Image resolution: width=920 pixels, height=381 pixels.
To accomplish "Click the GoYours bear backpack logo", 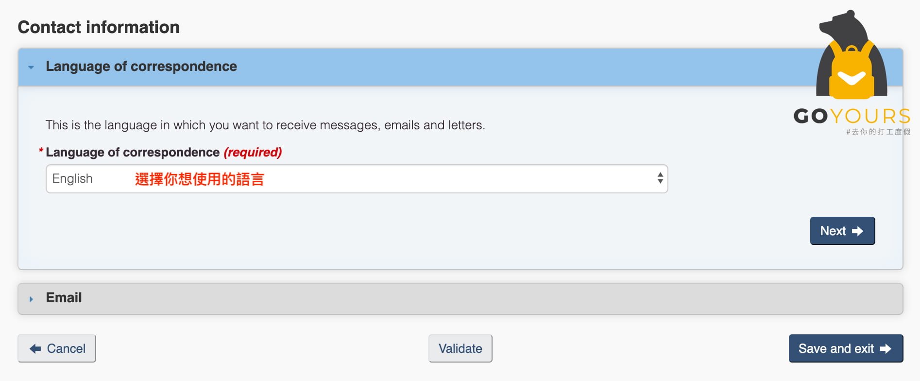I will click(x=852, y=54).
